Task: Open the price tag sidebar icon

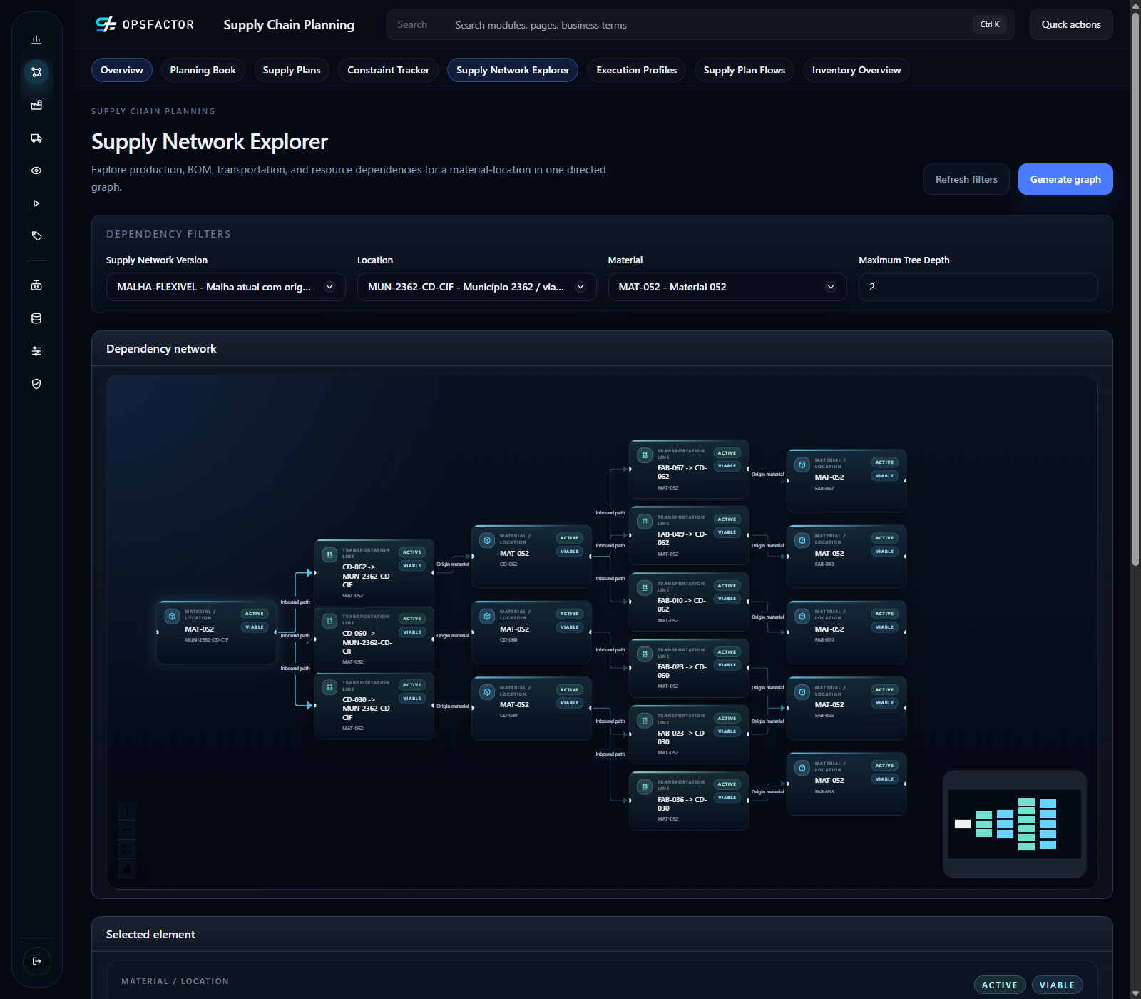Action: click(36, 236)
